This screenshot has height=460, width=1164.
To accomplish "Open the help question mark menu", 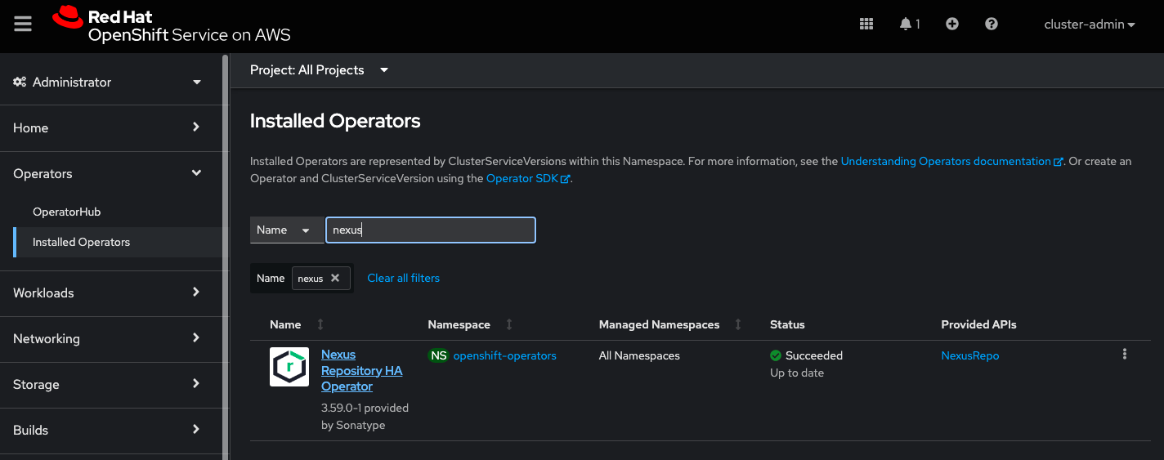I will (992, 25).
